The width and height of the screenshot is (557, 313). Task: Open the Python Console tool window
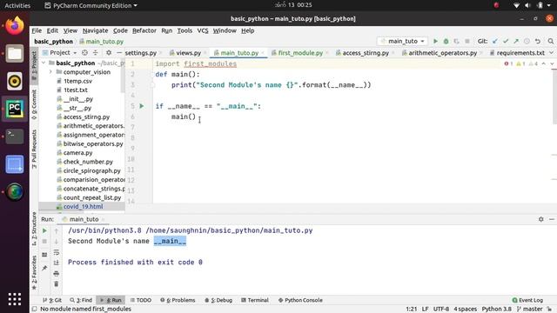point(300,300)
